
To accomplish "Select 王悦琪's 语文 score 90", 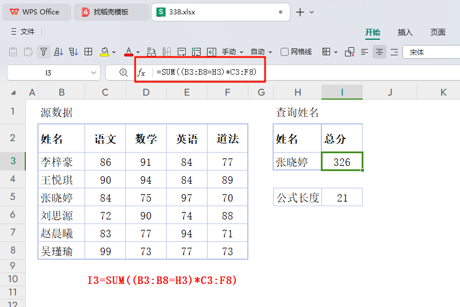I will coord(105,180).
